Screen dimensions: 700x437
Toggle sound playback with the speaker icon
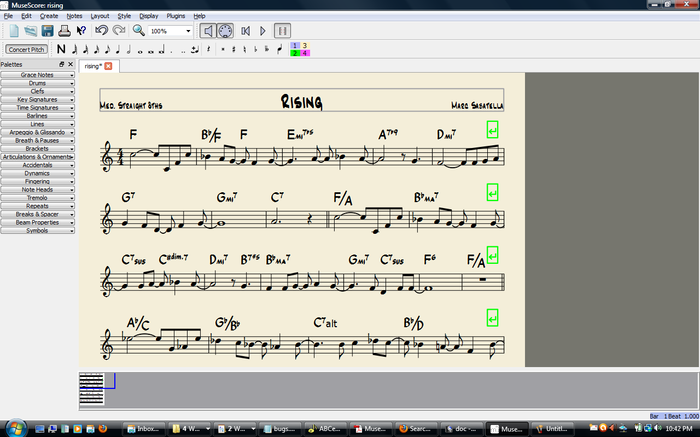coord(207,31)
